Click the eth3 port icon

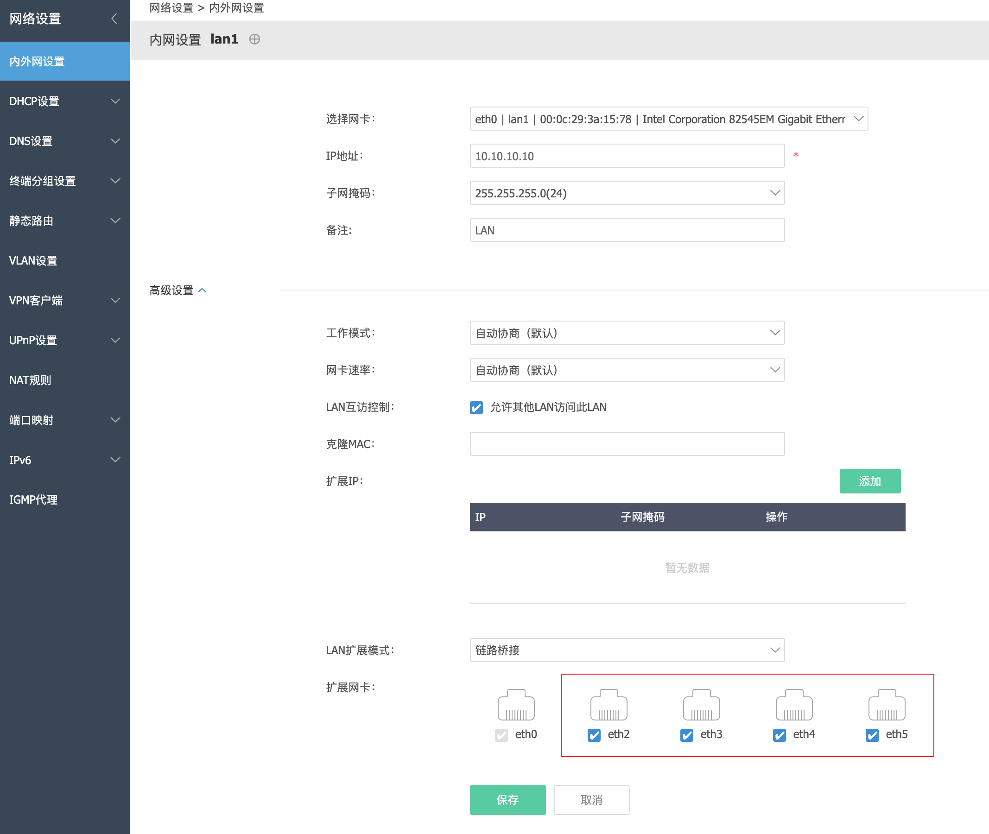[701, 704]
